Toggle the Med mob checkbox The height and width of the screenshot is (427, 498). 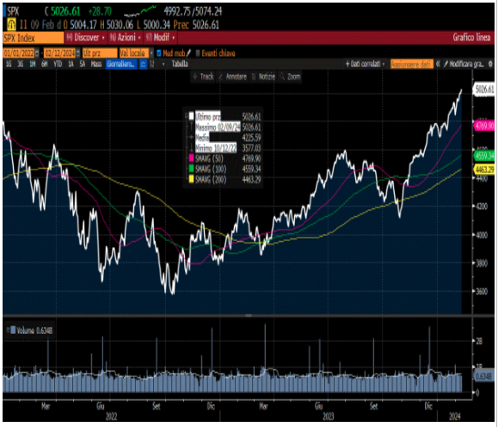click(x=159, y=53)
